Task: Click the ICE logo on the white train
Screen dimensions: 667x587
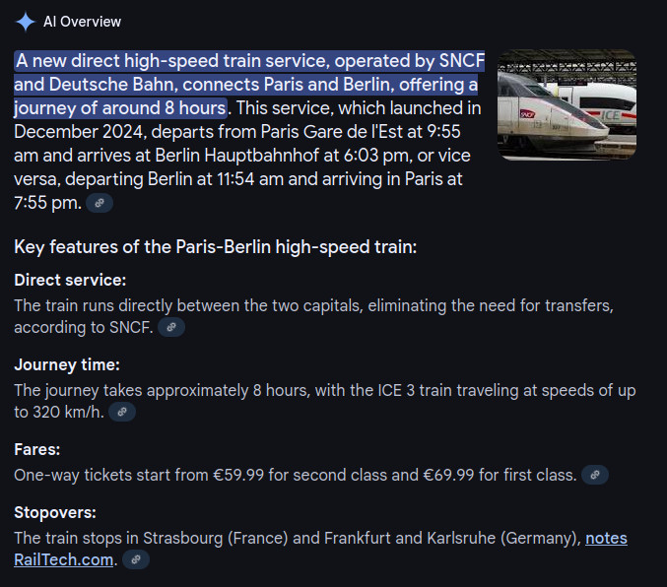Action: pyautogui.click(x=611, y=115)
